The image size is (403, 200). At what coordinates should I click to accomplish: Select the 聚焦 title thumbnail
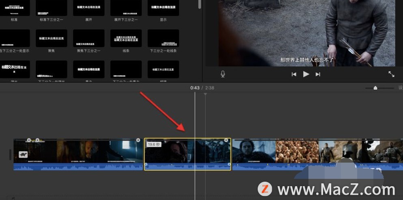pyautogui.click(x=52, y=38)
